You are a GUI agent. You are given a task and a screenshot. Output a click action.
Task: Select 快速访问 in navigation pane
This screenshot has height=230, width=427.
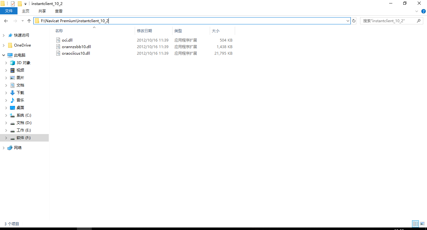coord(22,35)
